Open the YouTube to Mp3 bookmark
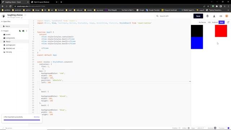This screenshot has width=231, height=130. click(127, 10)
